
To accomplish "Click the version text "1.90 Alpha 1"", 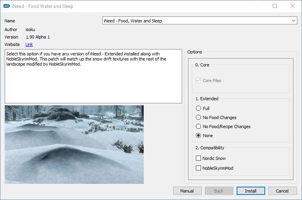I will [38, 37].
